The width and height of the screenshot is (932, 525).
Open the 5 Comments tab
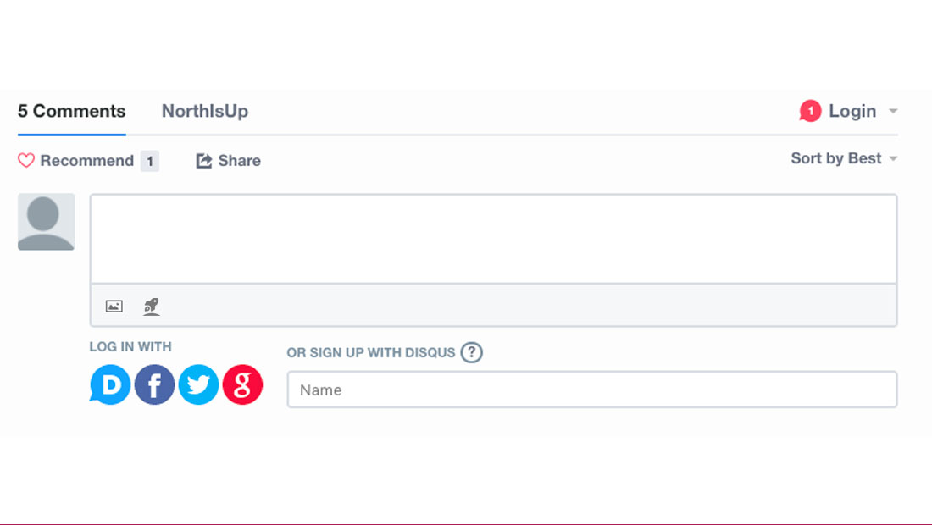tap(71, 111)
